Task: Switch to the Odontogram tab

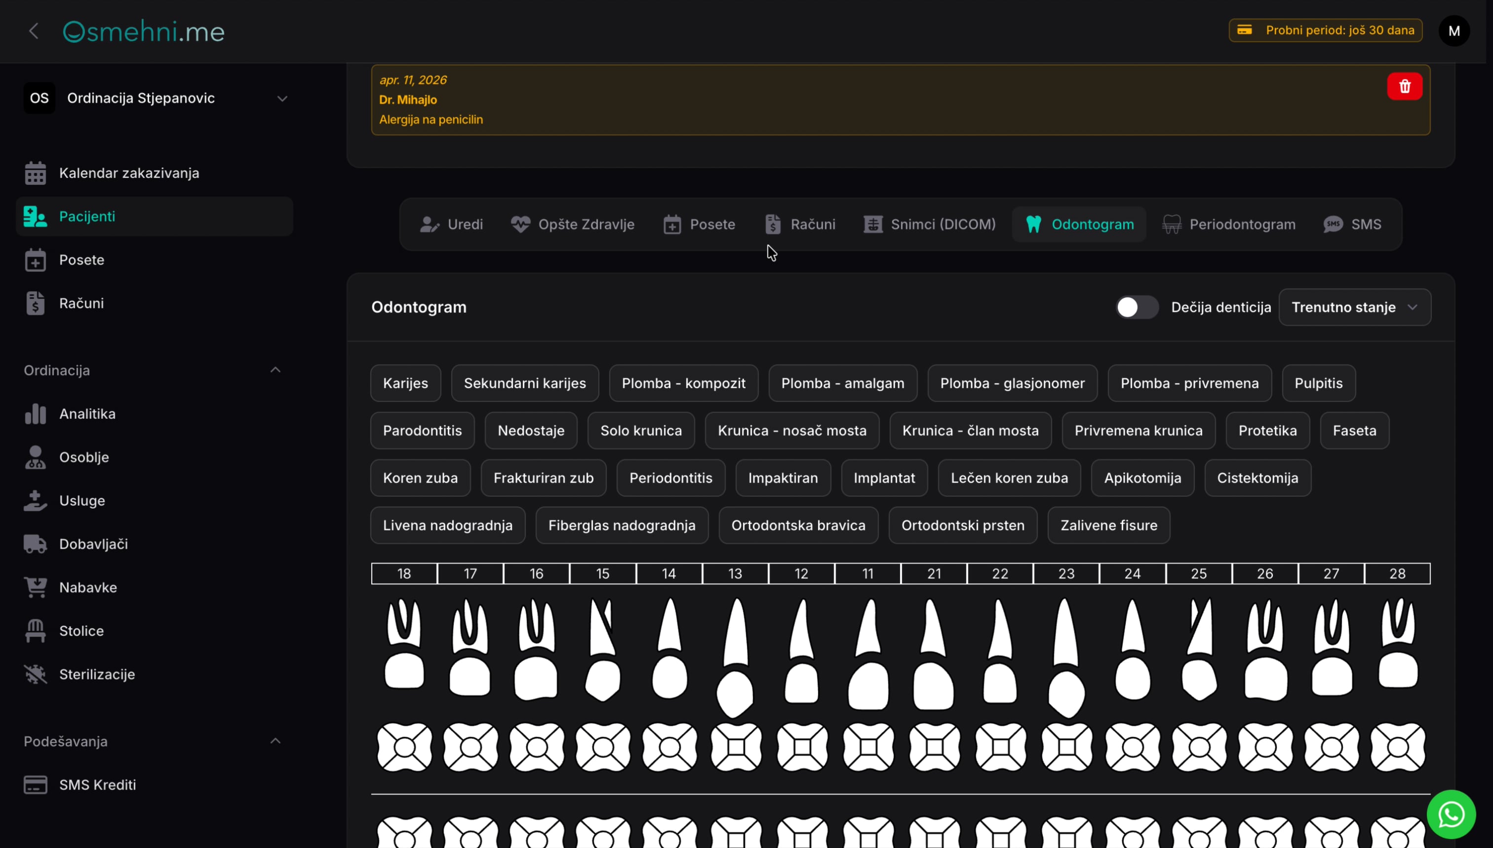Action: coord(1079,224)
